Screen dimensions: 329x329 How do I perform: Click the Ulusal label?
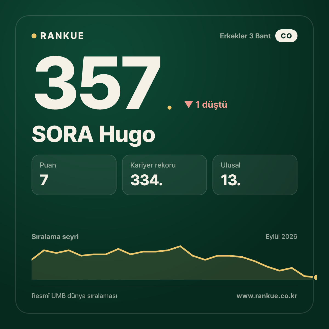coord(231,165)
